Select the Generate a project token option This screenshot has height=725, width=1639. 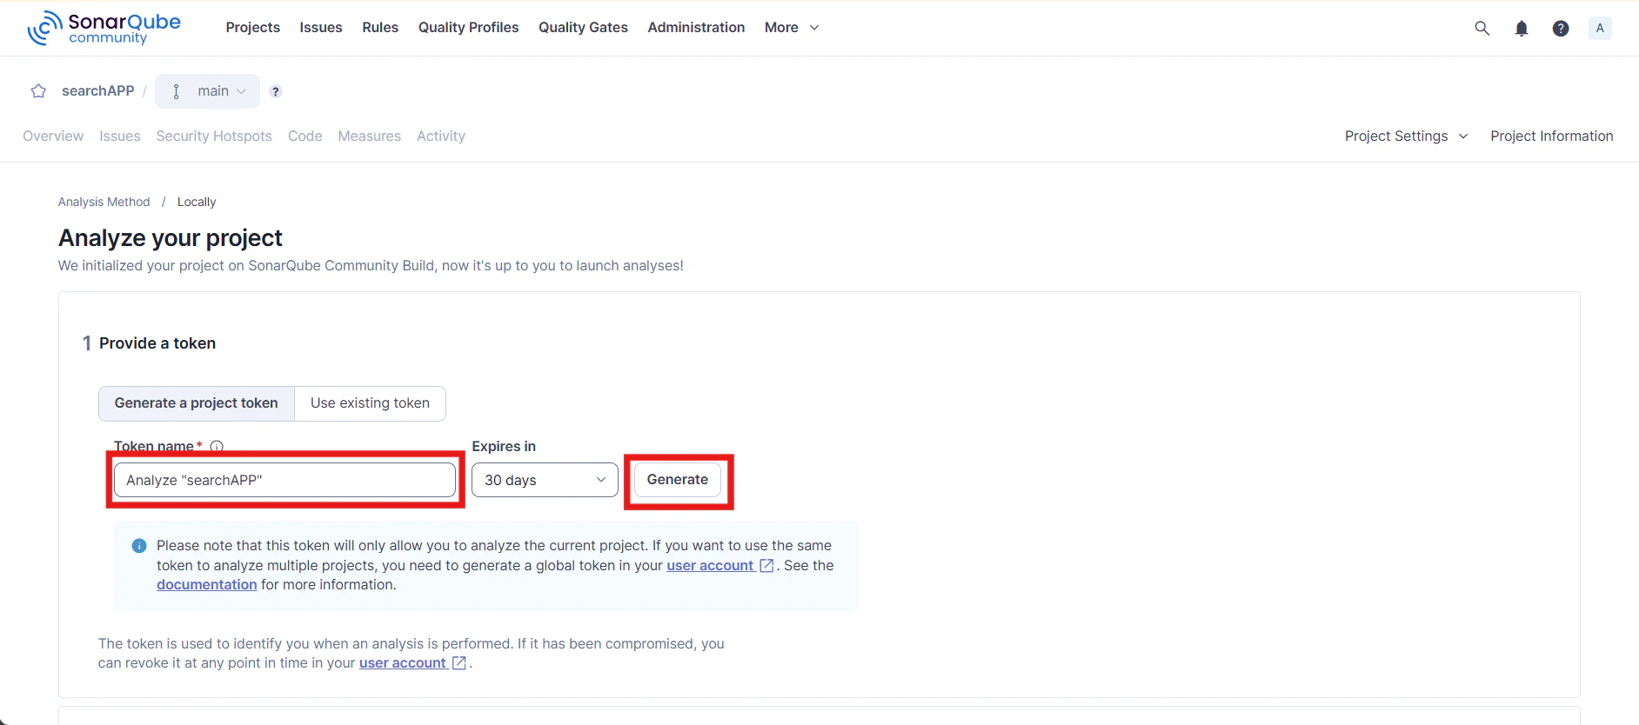[197, 403]
